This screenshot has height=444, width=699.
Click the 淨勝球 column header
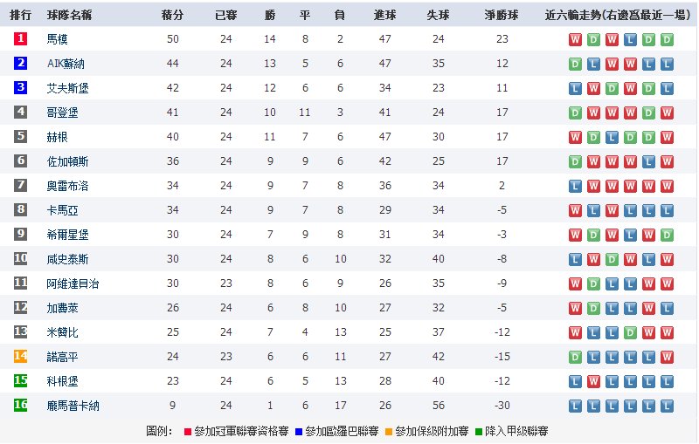pos(501,16)
